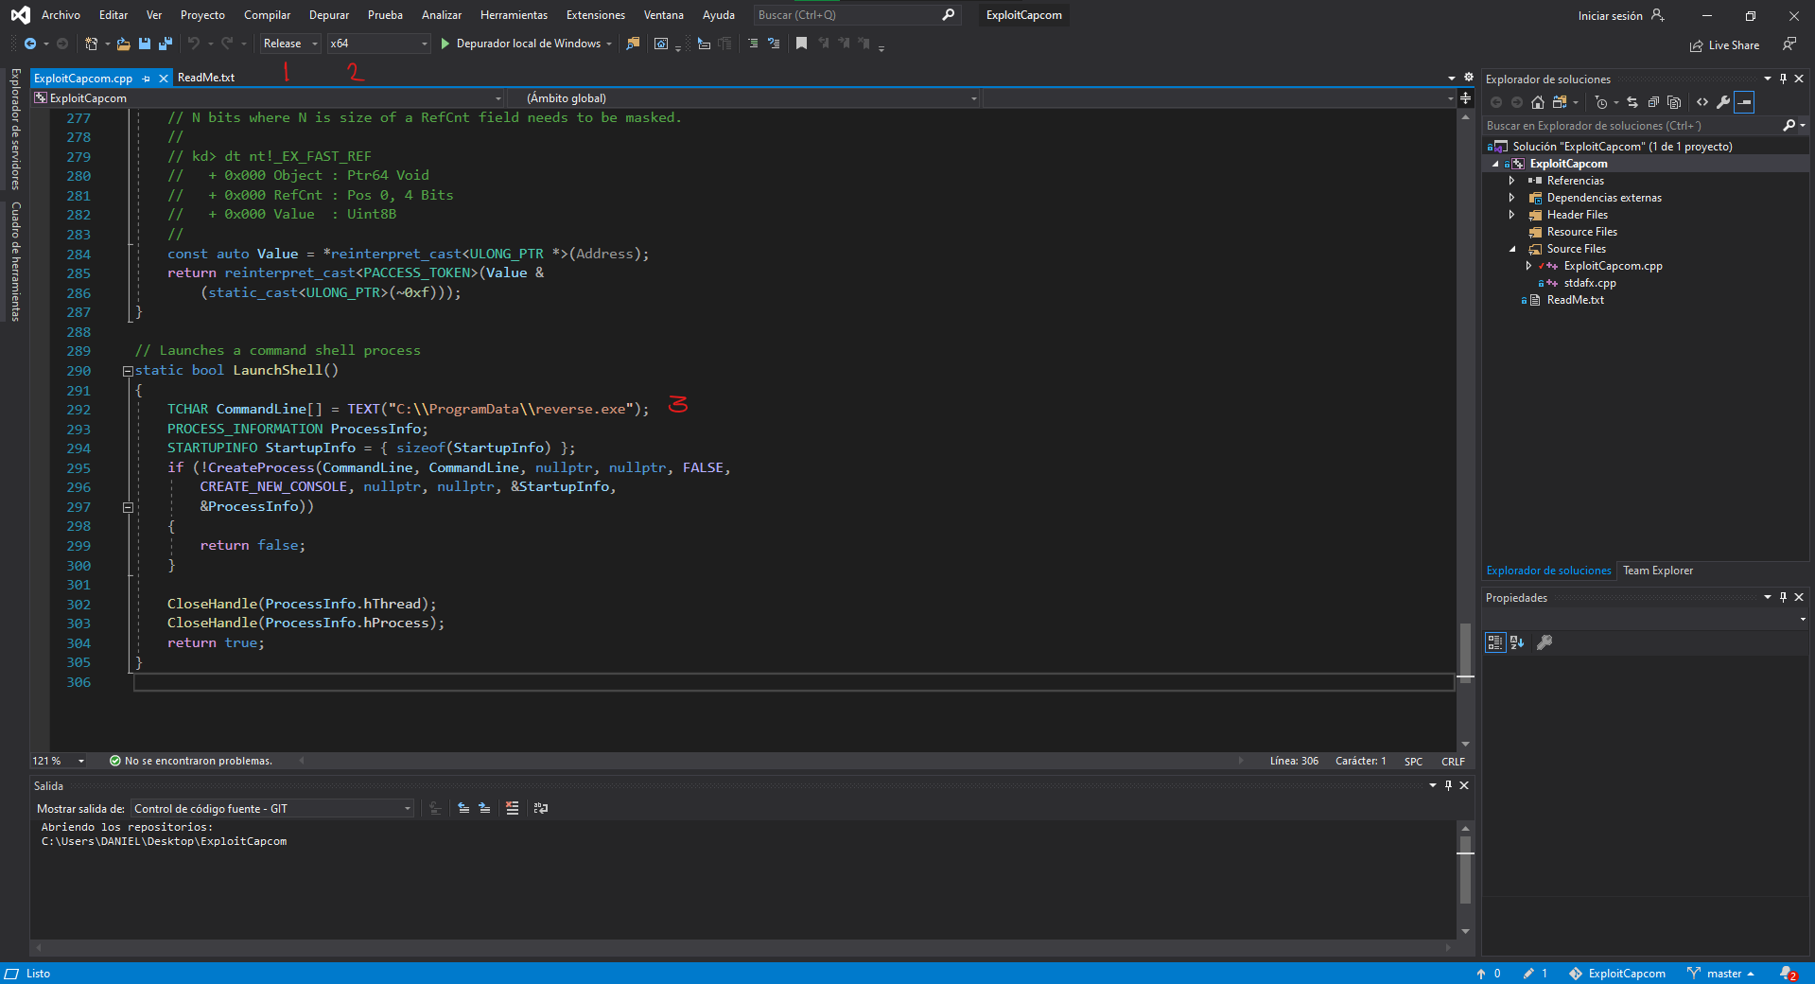Open the Archivo menu
Screen dimensions: 1815x984
click(x=61, y=15)
